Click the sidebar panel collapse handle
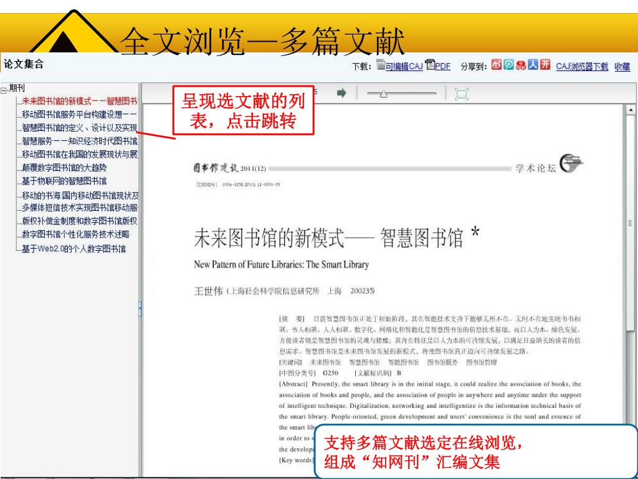 coord(140,308)
